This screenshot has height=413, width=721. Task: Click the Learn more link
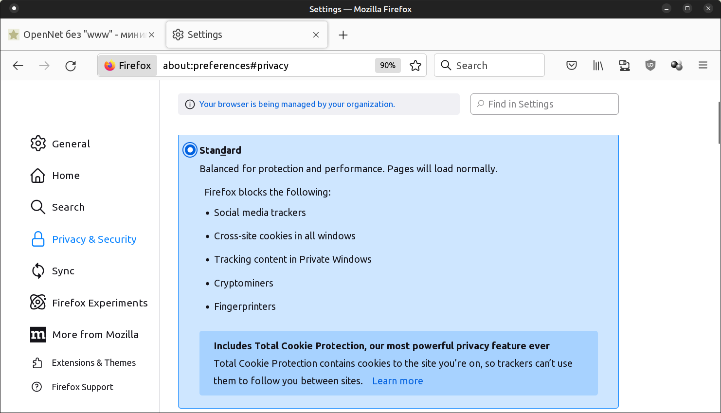pyautogui.click(x=397, y=381)
